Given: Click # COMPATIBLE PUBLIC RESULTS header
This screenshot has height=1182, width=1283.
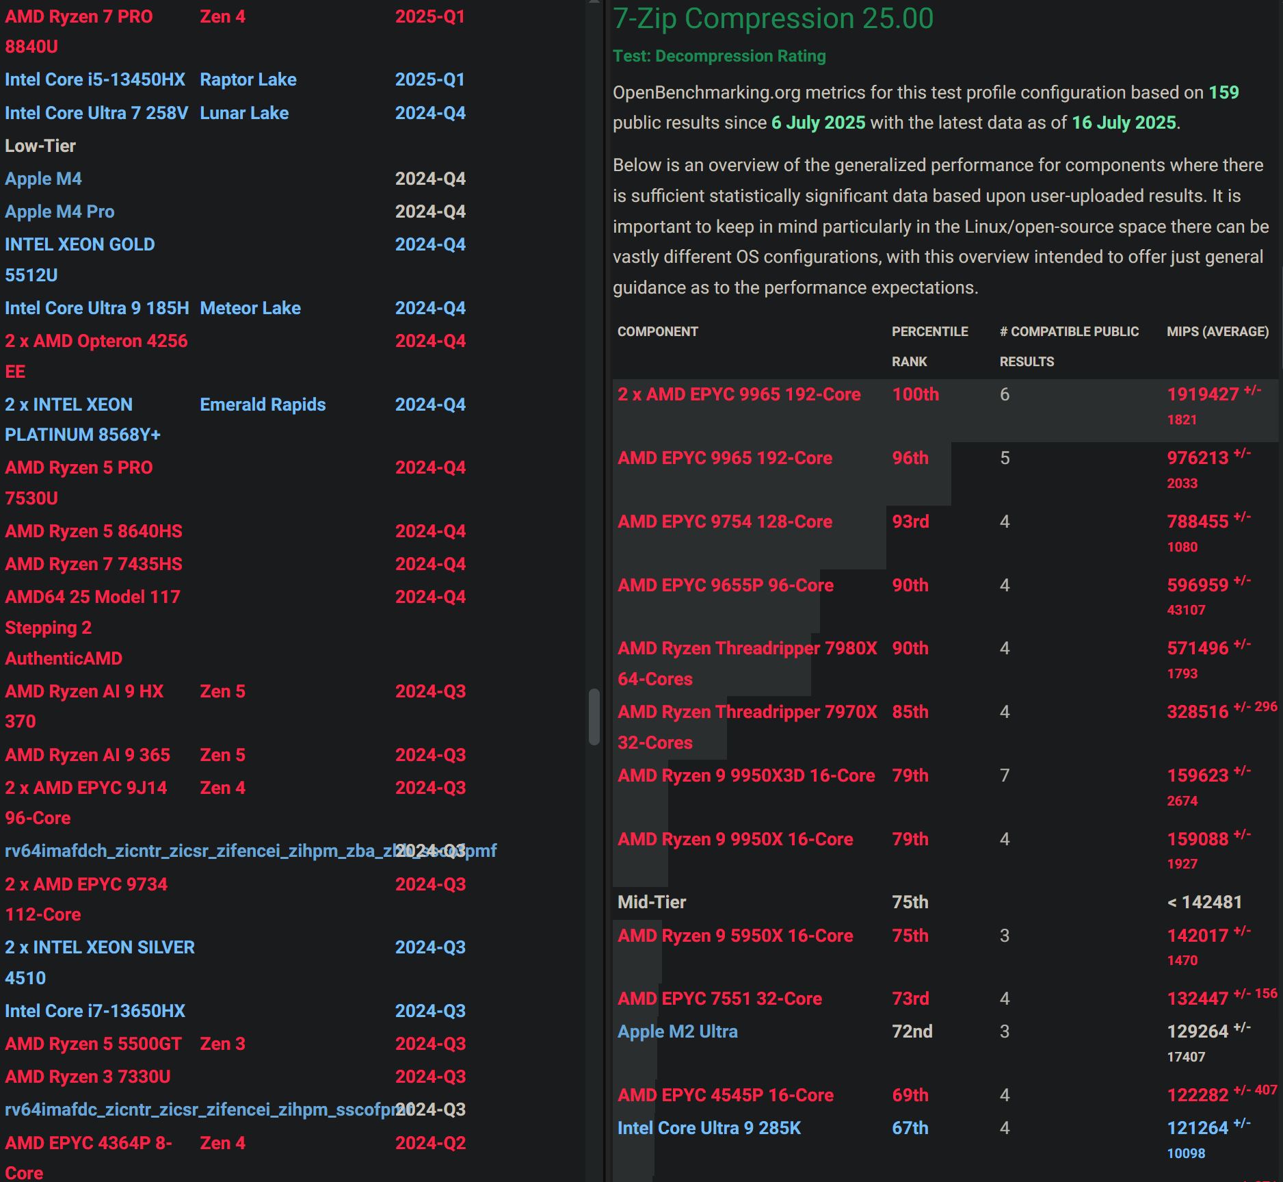Looking at the screenshot, I should [1070, 346].
